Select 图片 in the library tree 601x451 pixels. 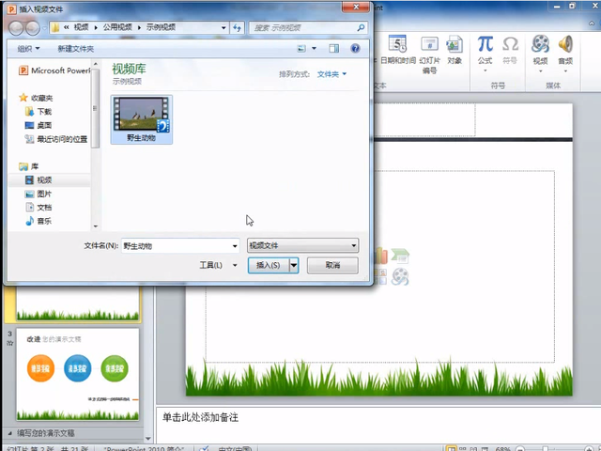click(44, 194)
